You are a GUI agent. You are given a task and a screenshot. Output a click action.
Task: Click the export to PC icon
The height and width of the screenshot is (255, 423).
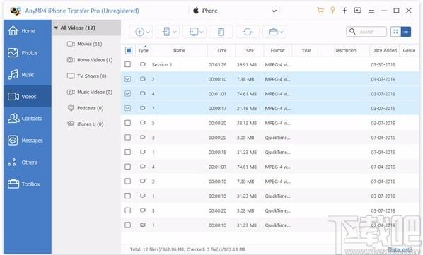(193, 32)
